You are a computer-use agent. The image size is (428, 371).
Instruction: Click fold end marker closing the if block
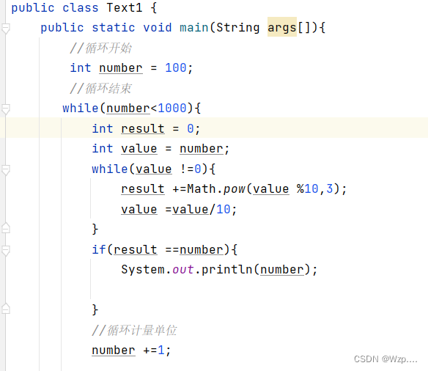click(5, 309)
